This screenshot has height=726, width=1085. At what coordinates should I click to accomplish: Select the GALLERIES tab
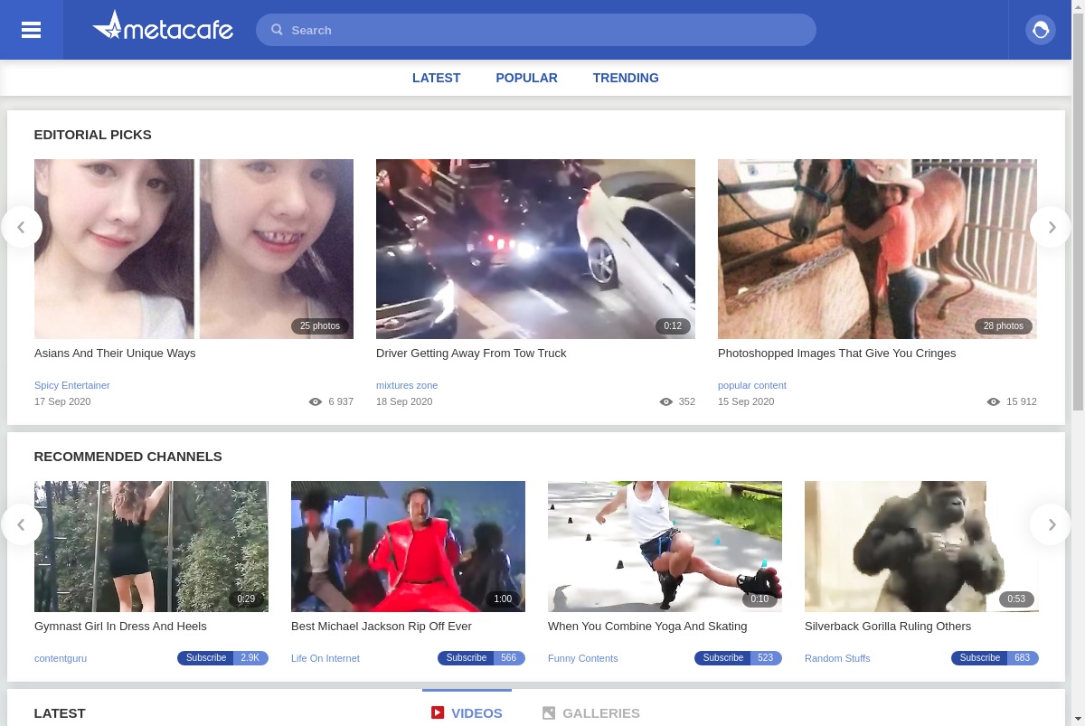pos(591,712)
